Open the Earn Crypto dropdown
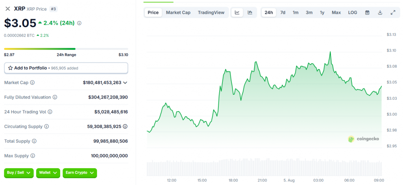 pyautogui.click(x=79, y=172)
